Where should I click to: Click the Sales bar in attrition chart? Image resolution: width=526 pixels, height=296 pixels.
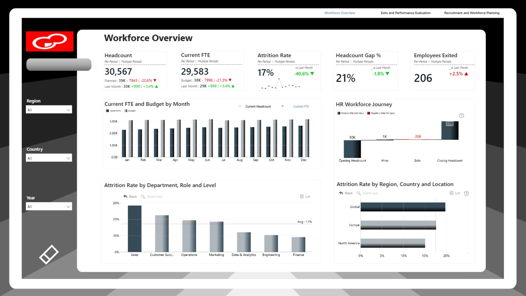coord(135,229)
